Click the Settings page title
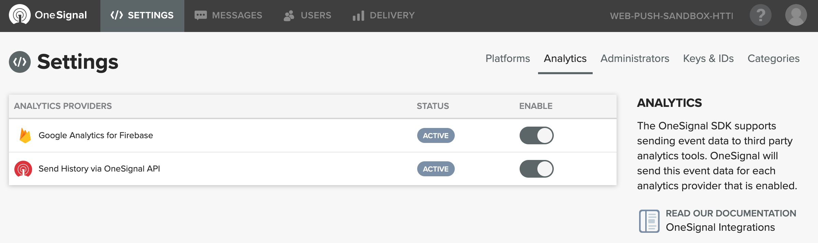The image size is (818, 243). [77, 62]
